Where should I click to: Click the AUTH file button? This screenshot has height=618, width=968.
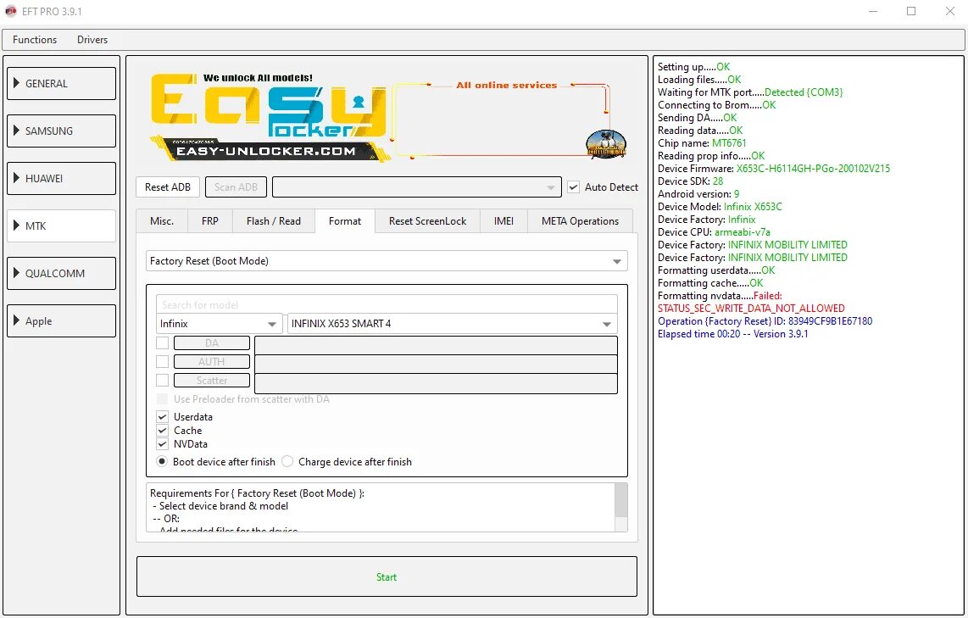tap(212, 362)
